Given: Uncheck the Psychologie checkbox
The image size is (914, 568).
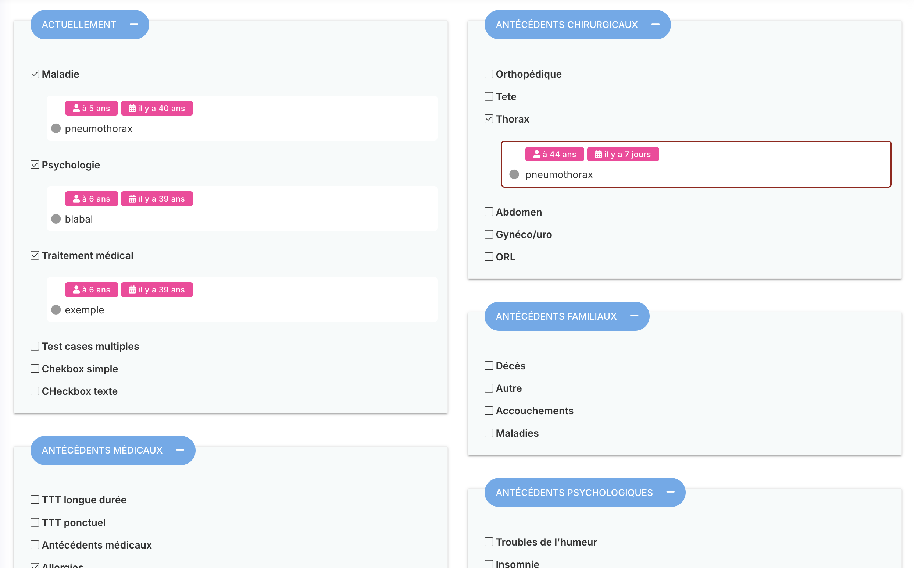Looking at the screenshot, I should coord(35,165).
